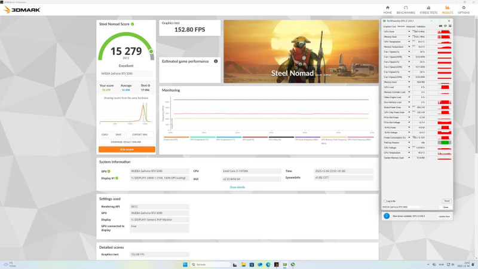
Task: Expand the Memory Clock sensor dropdown
Action: click(409, 36)
